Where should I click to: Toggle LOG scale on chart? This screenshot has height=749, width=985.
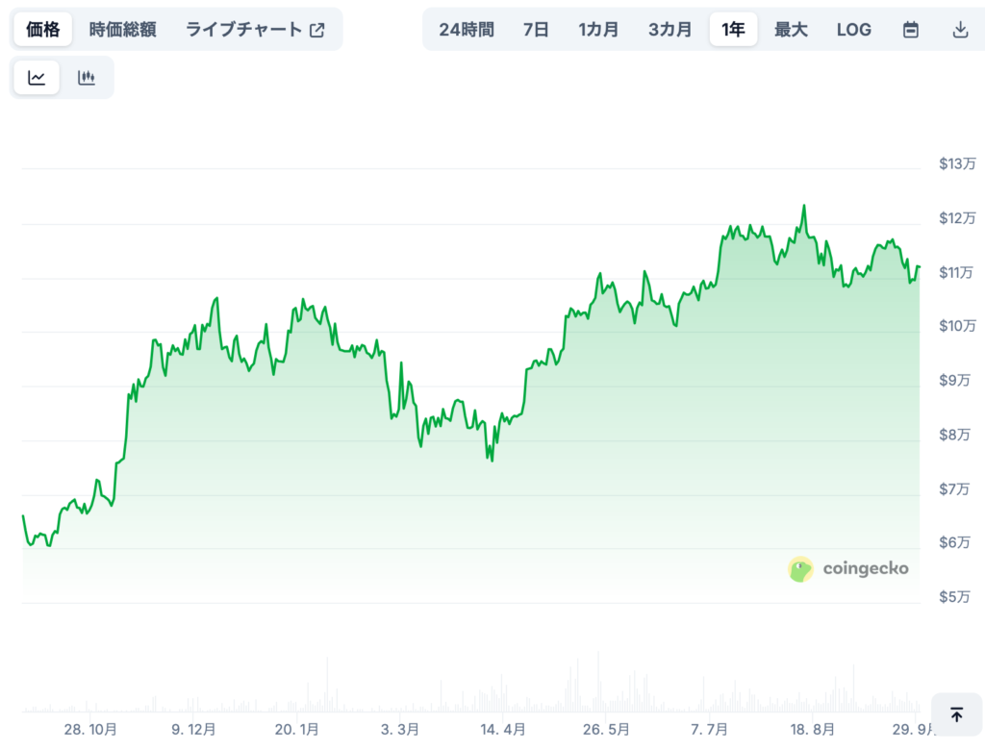[853, 30]
